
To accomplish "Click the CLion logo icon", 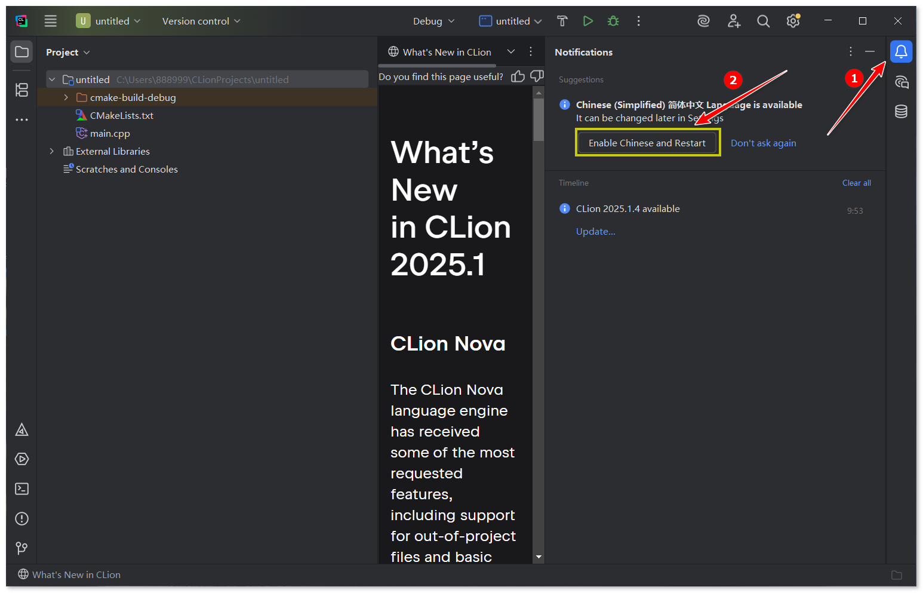I will (x=21, y=21).
